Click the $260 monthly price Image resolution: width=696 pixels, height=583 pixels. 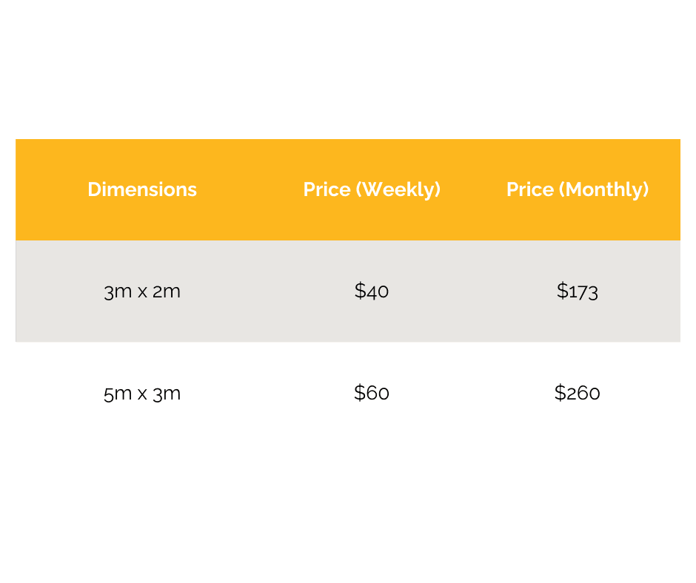(578, 392)
